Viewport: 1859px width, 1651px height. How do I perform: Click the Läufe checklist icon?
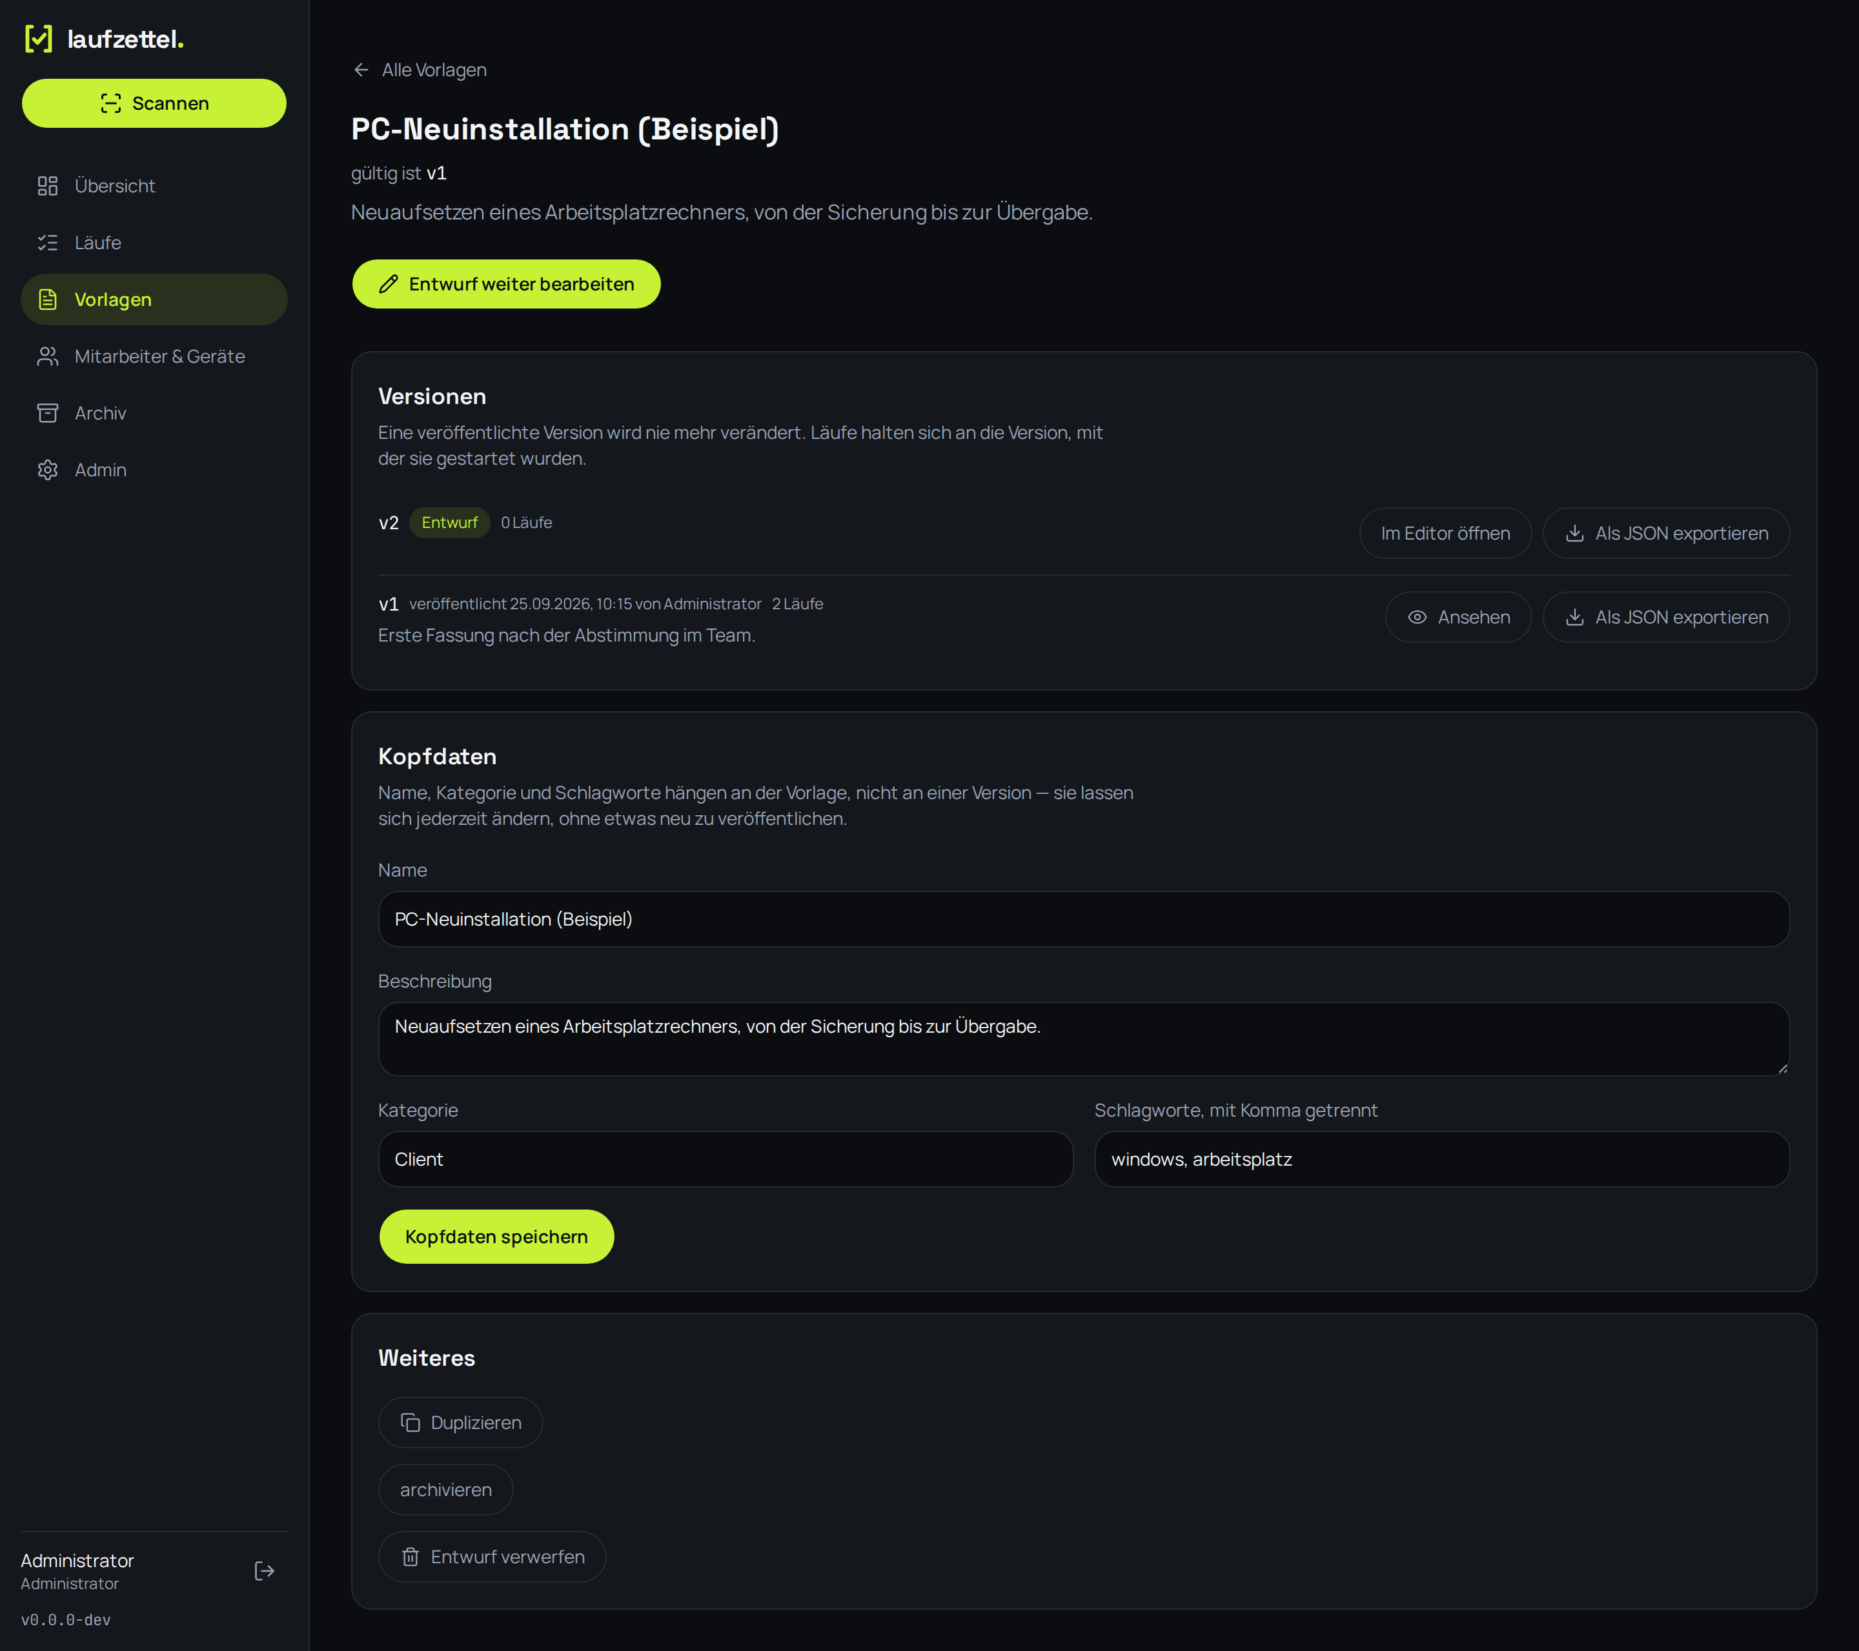point(47,243)
